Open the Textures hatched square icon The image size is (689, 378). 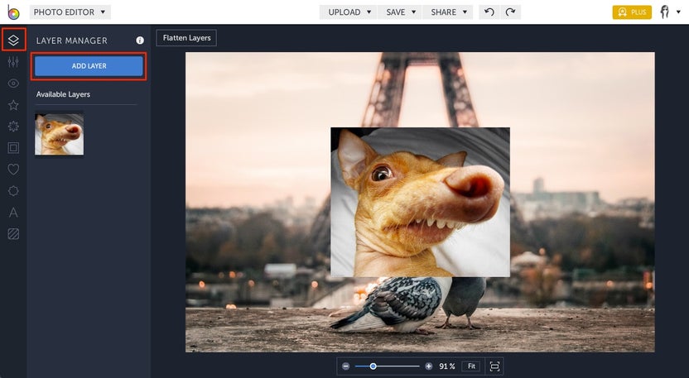coord(12,234)
